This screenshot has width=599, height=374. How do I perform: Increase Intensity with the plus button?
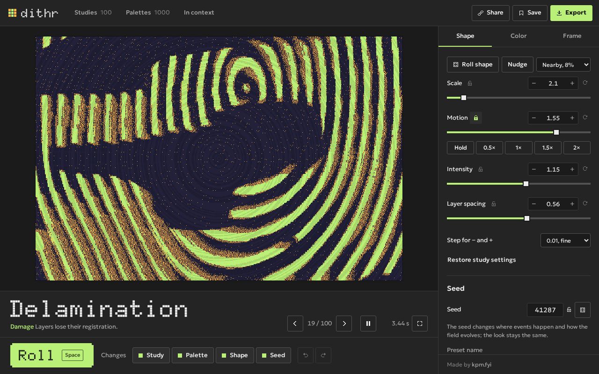click(x=572, y=169)
